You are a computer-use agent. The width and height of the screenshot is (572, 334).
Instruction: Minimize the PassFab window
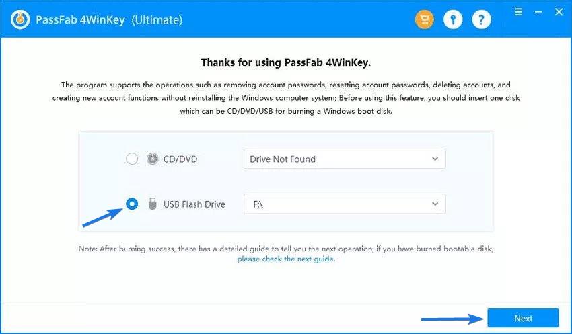(x=538, y=12)
